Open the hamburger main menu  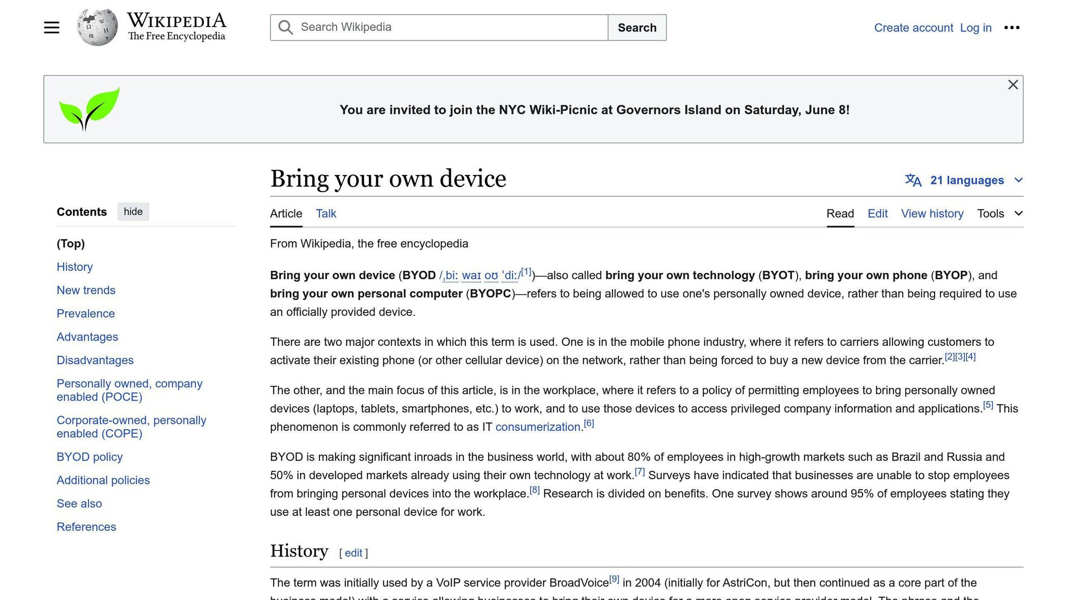51,27
